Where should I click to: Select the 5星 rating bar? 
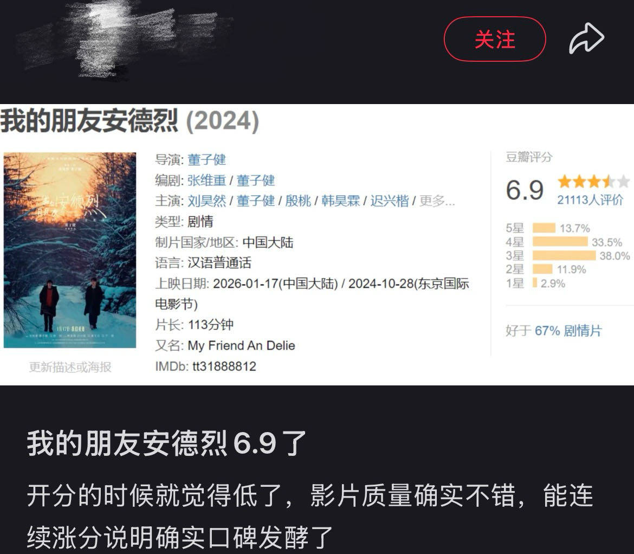pyautogui.click(x=544, y=228)
